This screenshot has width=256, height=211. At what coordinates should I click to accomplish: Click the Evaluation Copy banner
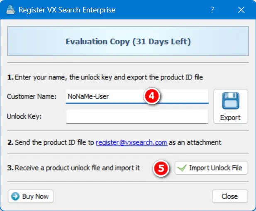tap(128, 42)
